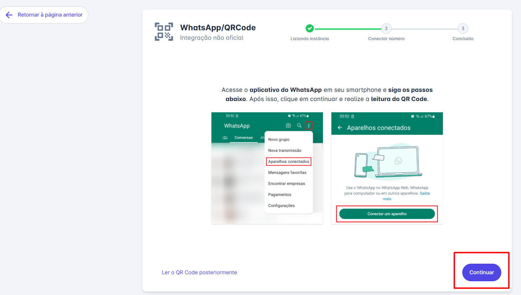The height and width of the screenshot is (295, 521).
Task: Click the search magnifier in WhatsApp tutorial header
Action: 299,125
